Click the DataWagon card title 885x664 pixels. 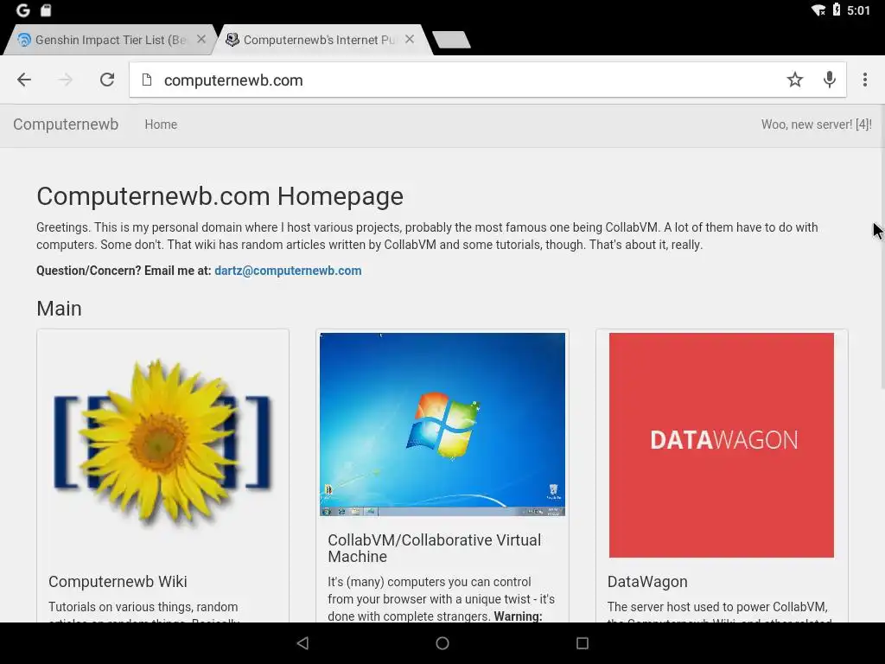tap(647, 582)
